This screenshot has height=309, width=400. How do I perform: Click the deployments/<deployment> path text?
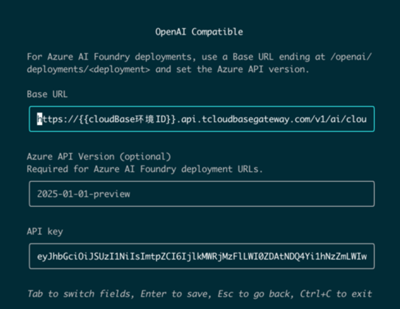pyautogui.click(x=88, y=69)
